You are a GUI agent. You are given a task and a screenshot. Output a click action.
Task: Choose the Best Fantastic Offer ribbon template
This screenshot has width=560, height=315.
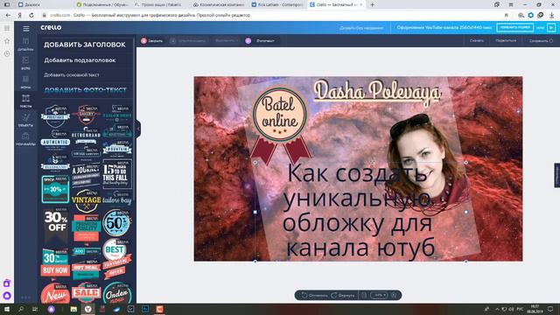[116, 259]
